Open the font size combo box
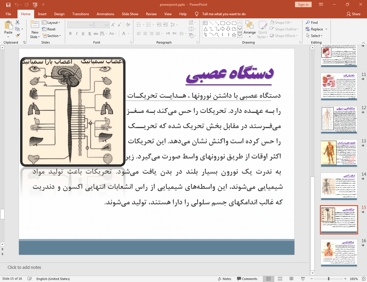The width and height of the screenshot is (367, 282). pos(102,25)
